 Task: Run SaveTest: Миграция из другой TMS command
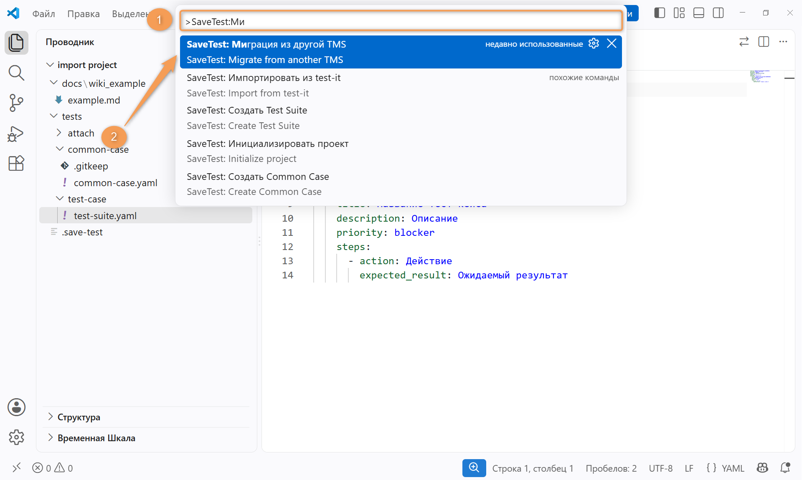pos(401,52)
